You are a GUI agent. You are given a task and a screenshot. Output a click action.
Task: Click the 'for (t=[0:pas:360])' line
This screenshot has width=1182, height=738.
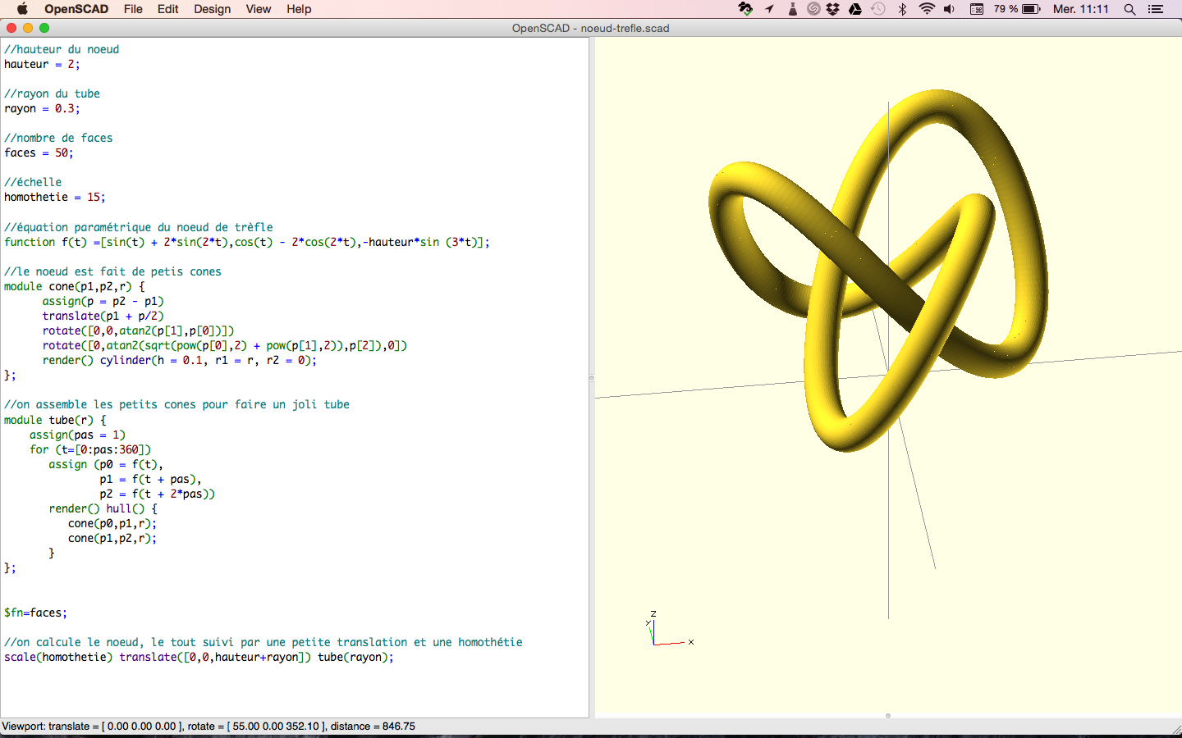click(90, 449)
